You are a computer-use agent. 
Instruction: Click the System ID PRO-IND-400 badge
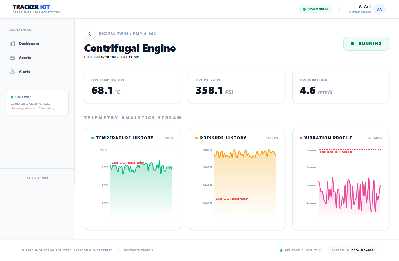click(352, 250)
